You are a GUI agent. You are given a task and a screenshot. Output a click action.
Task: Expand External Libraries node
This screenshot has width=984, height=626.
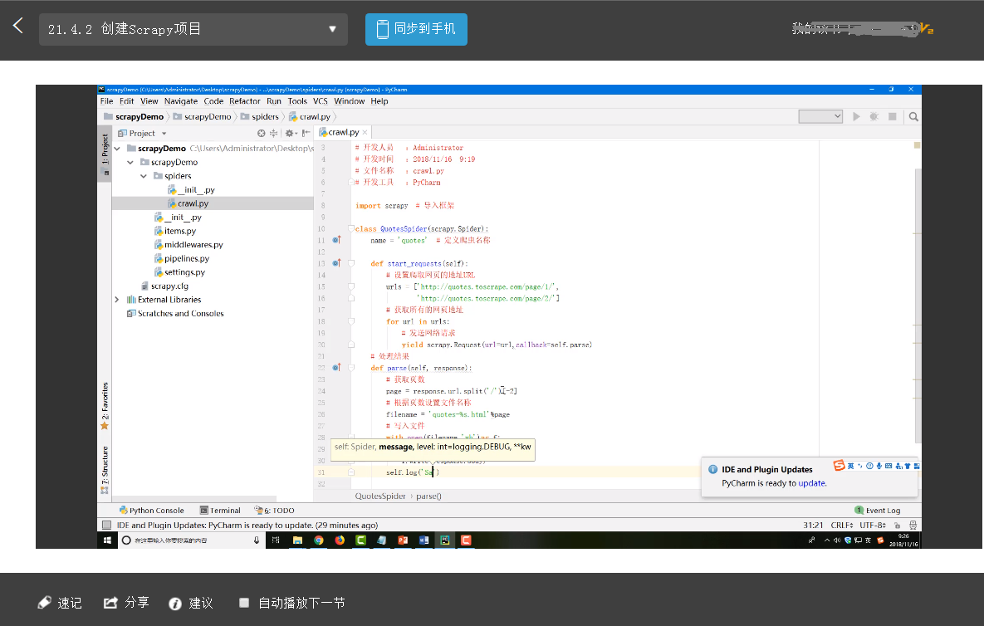coord(117,300)
